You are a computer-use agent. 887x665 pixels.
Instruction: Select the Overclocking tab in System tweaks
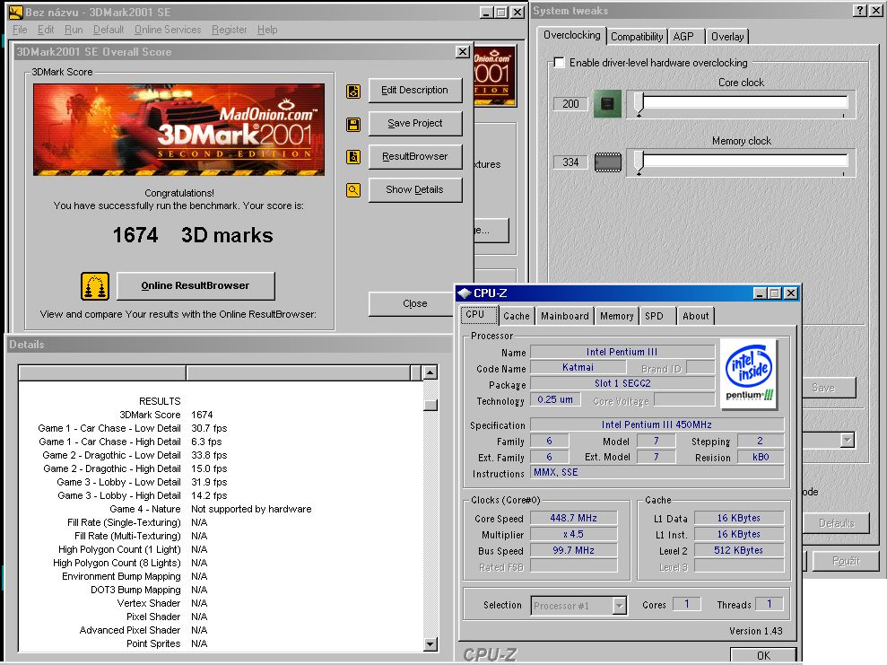click(572, 35)
